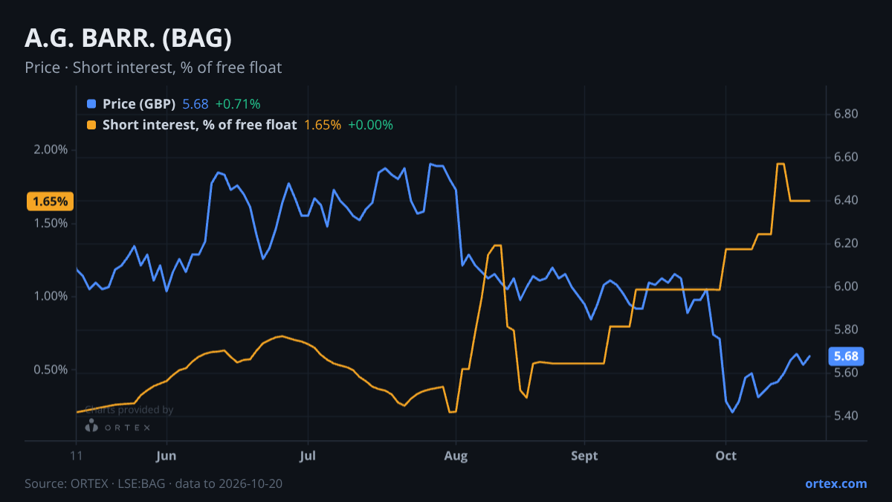The width and height of the screenshot is (892, 502).
Task: Click the 2.00% left axis label
Action: coord(51,149)
